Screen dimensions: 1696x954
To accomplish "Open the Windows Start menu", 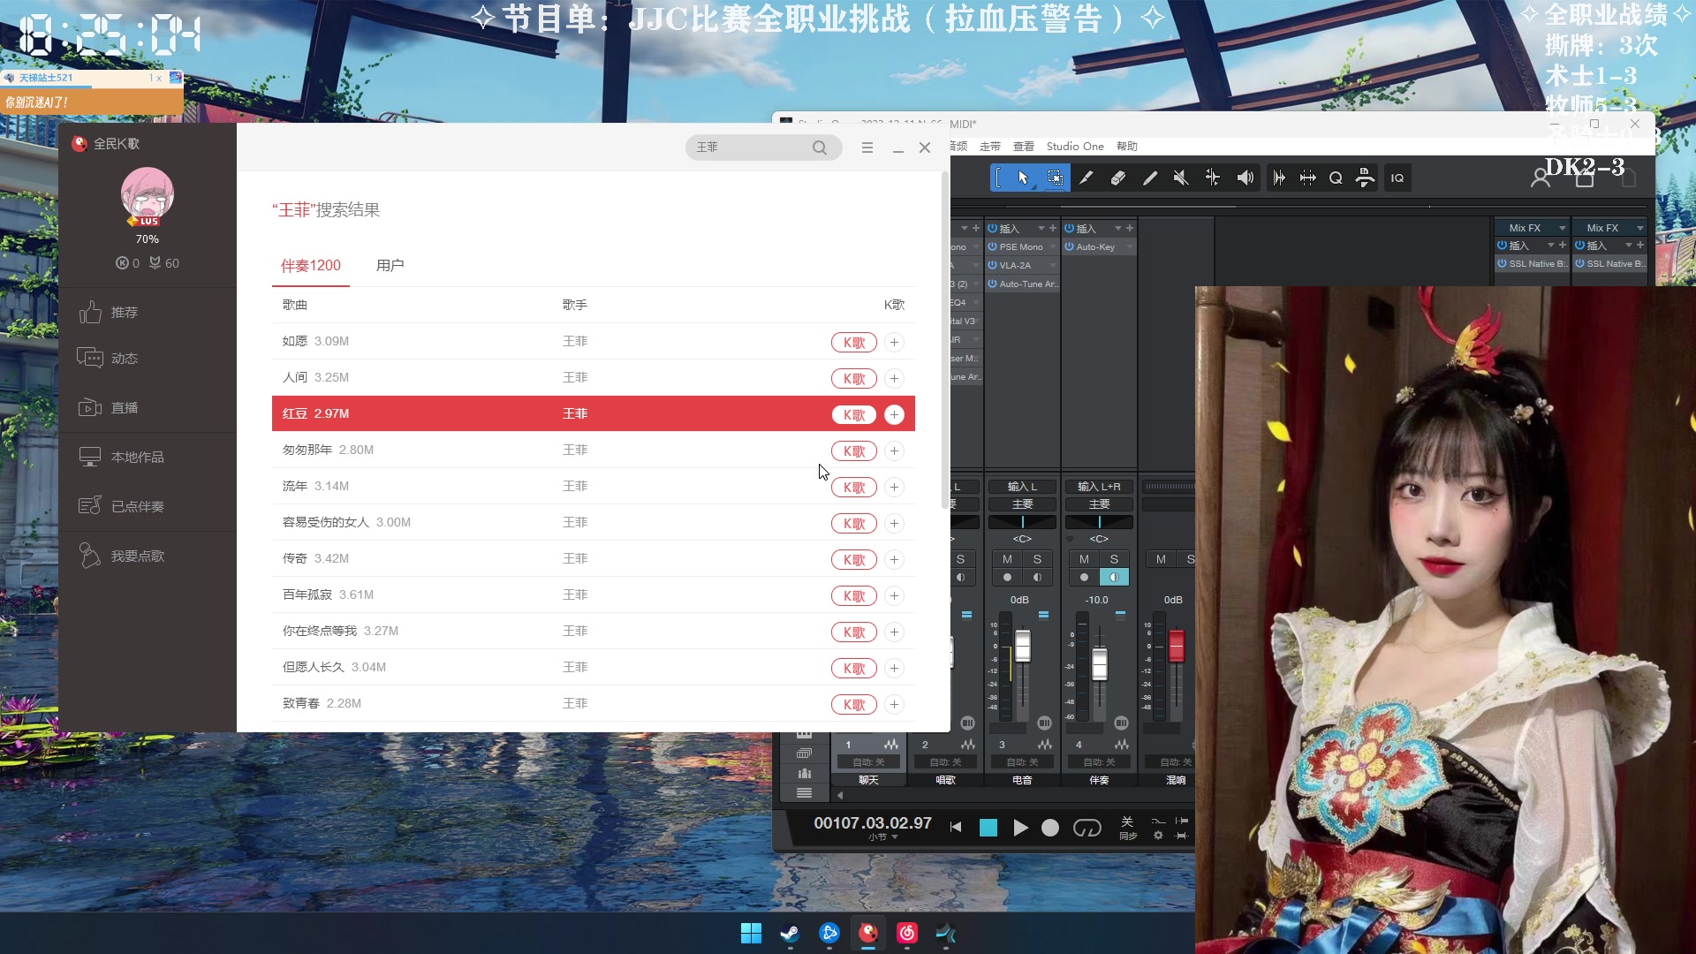I will point(751,933).
